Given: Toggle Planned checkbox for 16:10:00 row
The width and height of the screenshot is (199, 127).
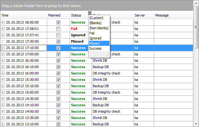Looking at the screenshot, I should 58,67.
